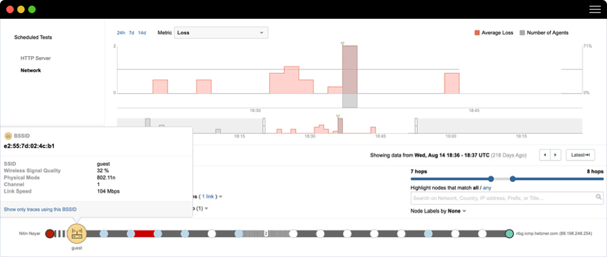Click the node search input field

501,198
